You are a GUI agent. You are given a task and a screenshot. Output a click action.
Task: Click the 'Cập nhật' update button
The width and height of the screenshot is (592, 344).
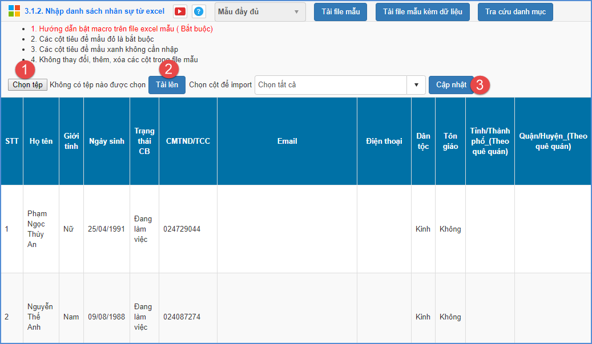(451, 85)
